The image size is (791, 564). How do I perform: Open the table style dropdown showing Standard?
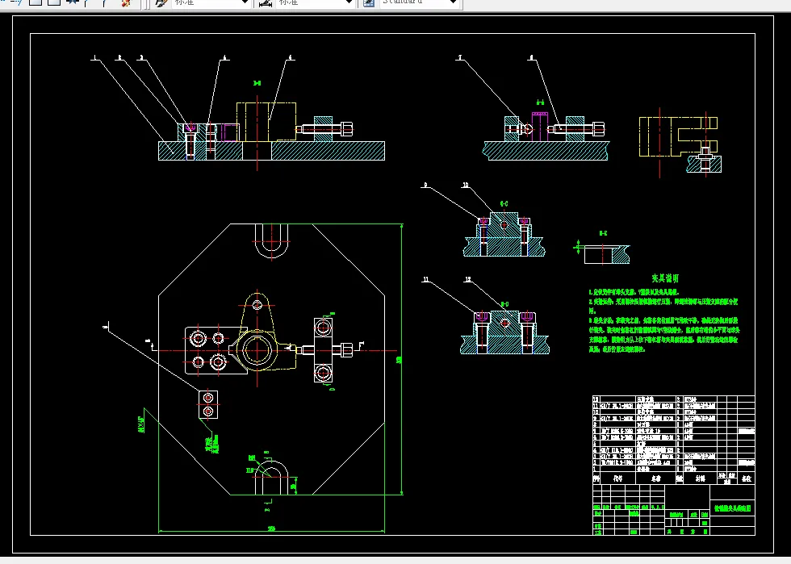pyautogui.click(x=420, y=2)
